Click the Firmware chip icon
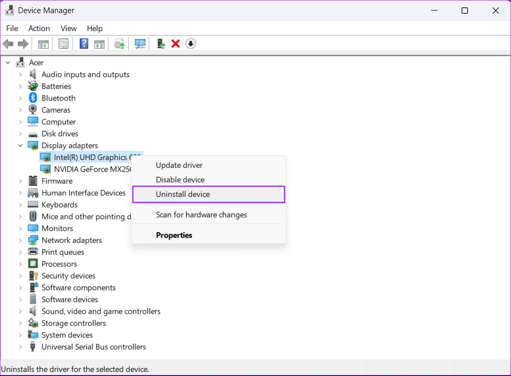 point(33,181)
